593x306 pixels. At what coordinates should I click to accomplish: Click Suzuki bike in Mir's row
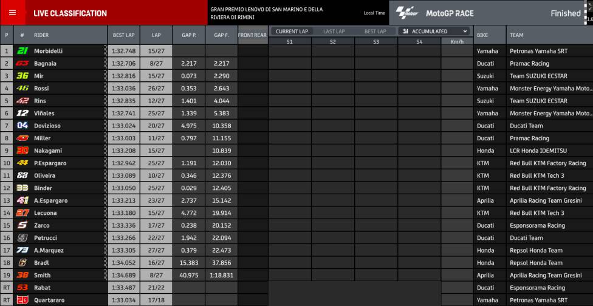pos(485,76)
